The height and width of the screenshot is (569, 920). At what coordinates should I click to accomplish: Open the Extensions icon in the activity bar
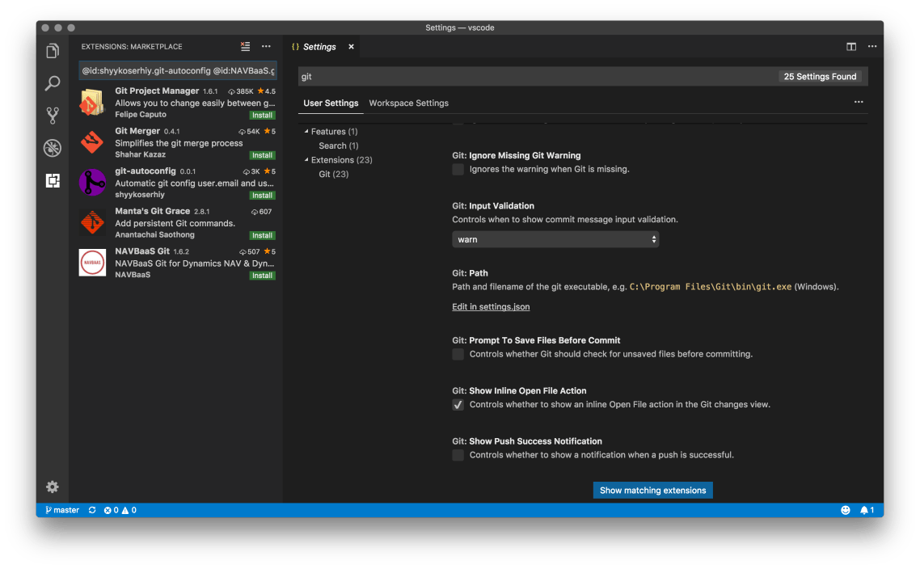tap(52, 180)
